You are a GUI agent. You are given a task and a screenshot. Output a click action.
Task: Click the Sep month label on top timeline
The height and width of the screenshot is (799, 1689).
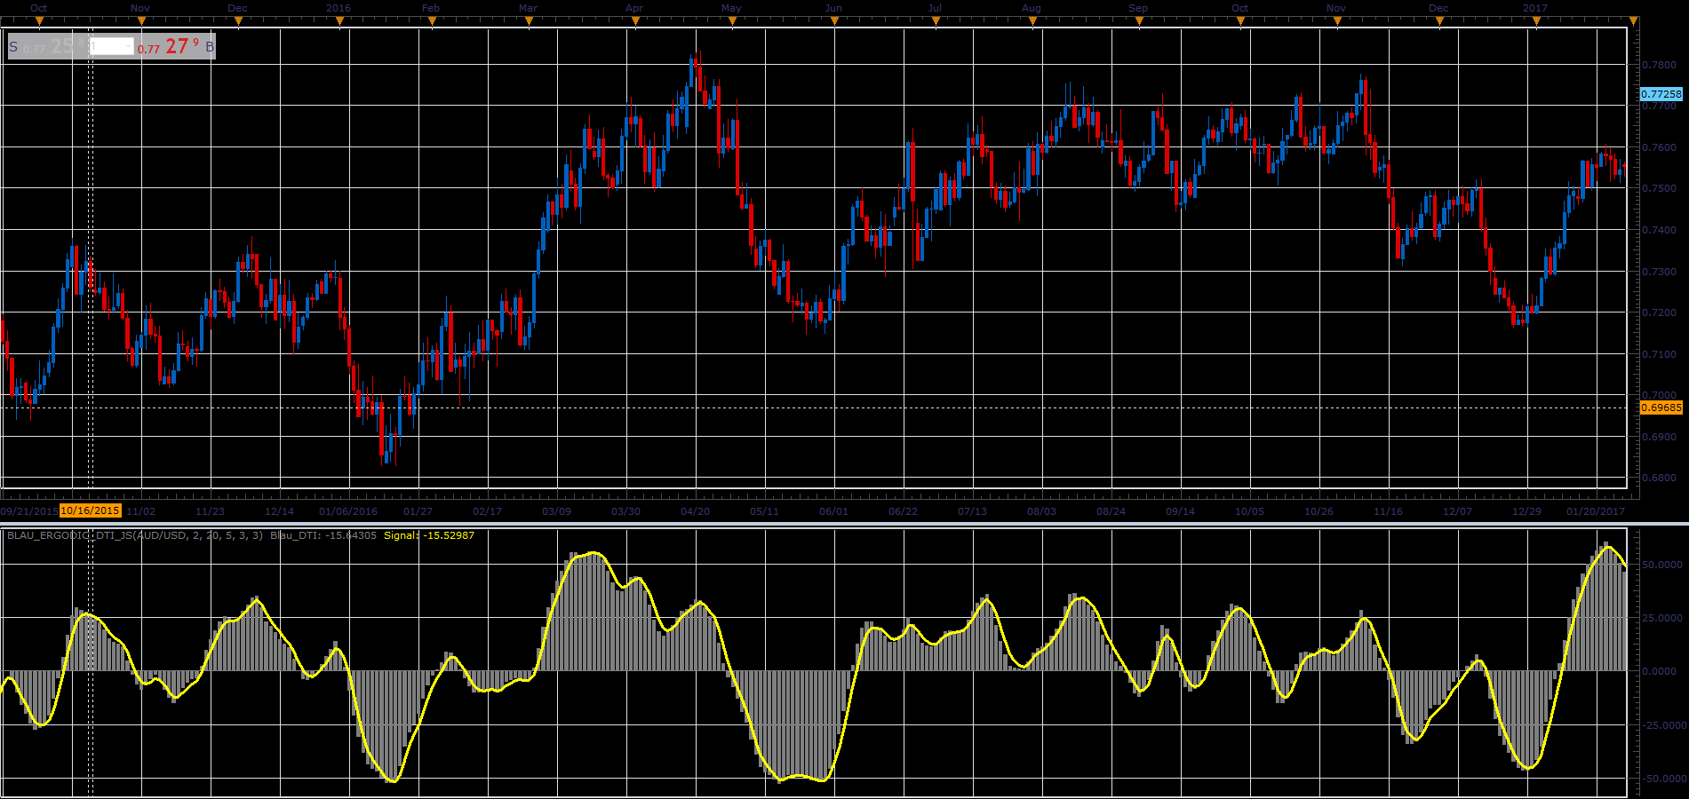click(1138, 8)
